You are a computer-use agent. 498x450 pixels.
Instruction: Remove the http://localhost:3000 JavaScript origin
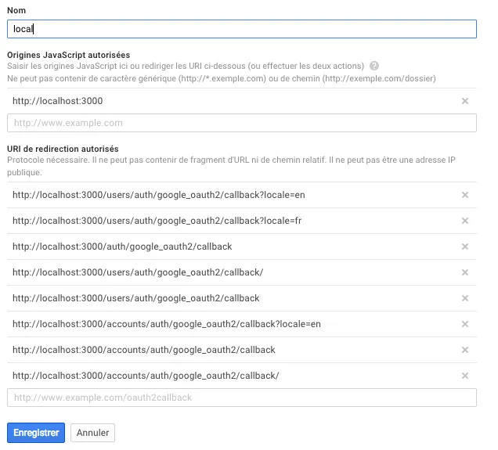tap(465, 101)
